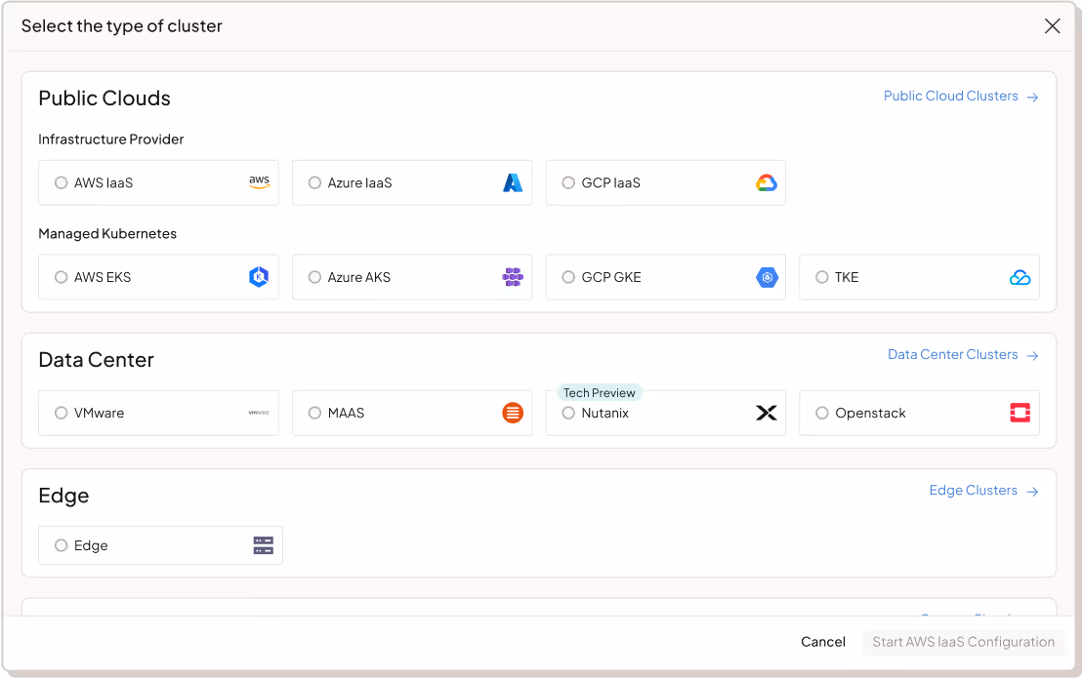Open the Public Cloud Clusters link
This screenshot has width=1082, height=678.
point(951,96)
